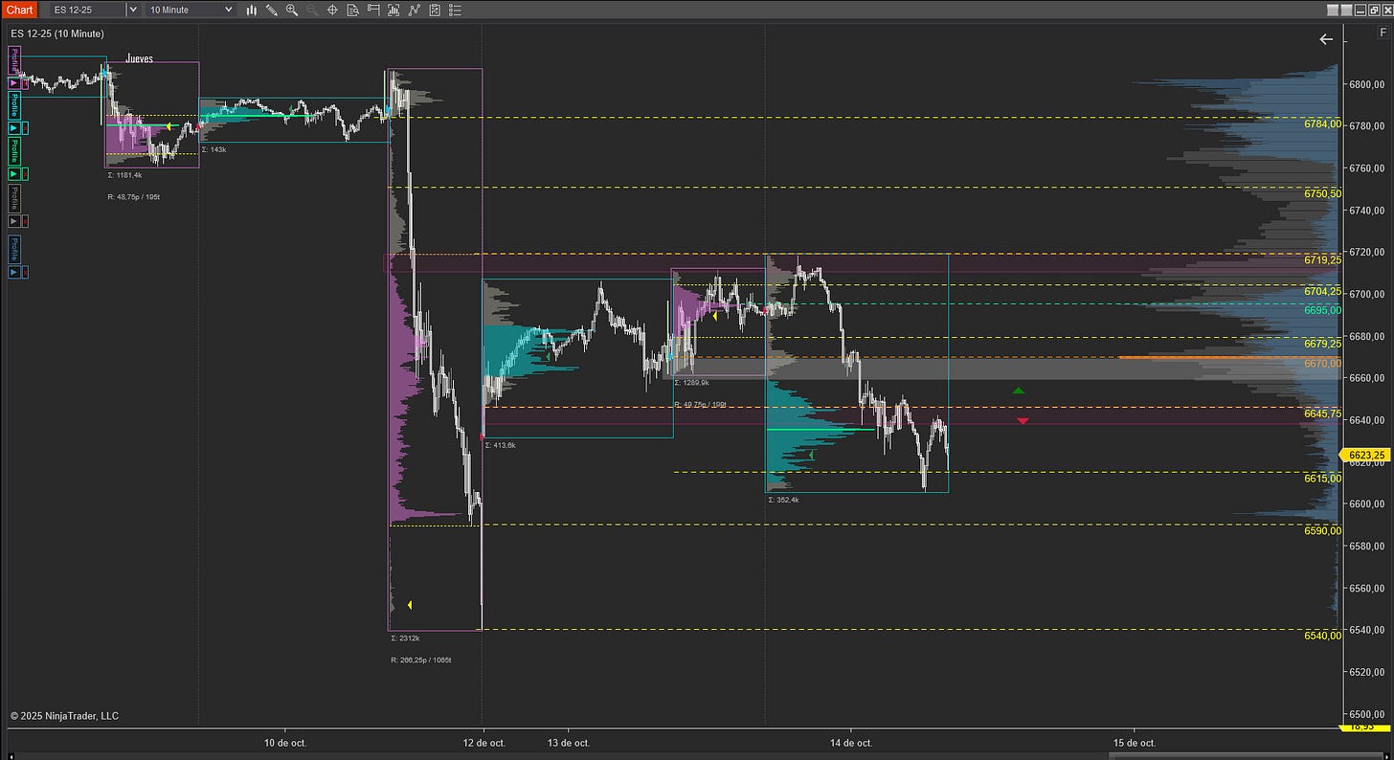Click the F button above price axis

(x=1382, y=32)
